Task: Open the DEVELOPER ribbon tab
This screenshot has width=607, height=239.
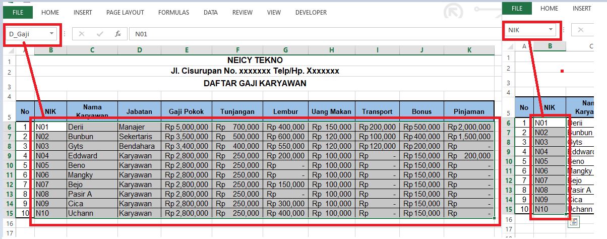Action: (x=311, y=12)
